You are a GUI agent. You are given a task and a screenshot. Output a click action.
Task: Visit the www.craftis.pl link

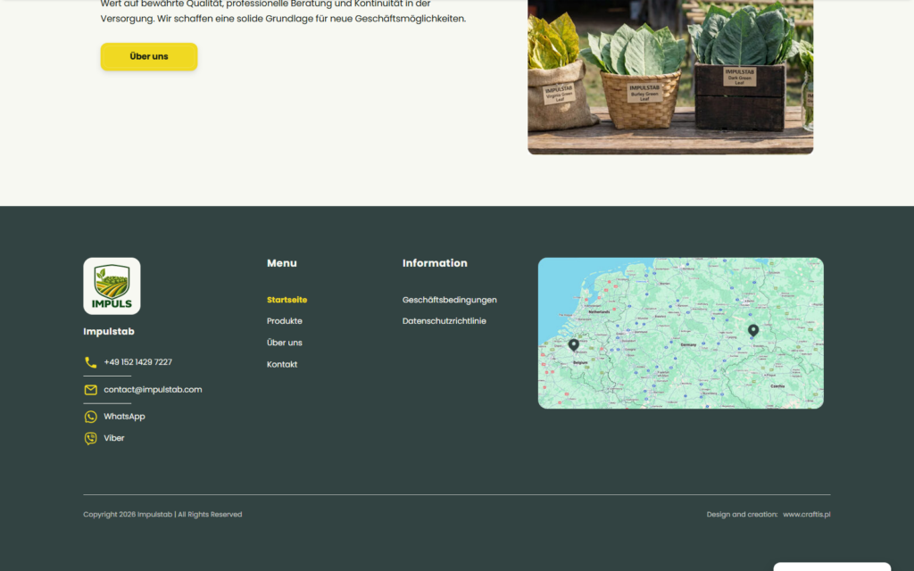tap(807, 515)
